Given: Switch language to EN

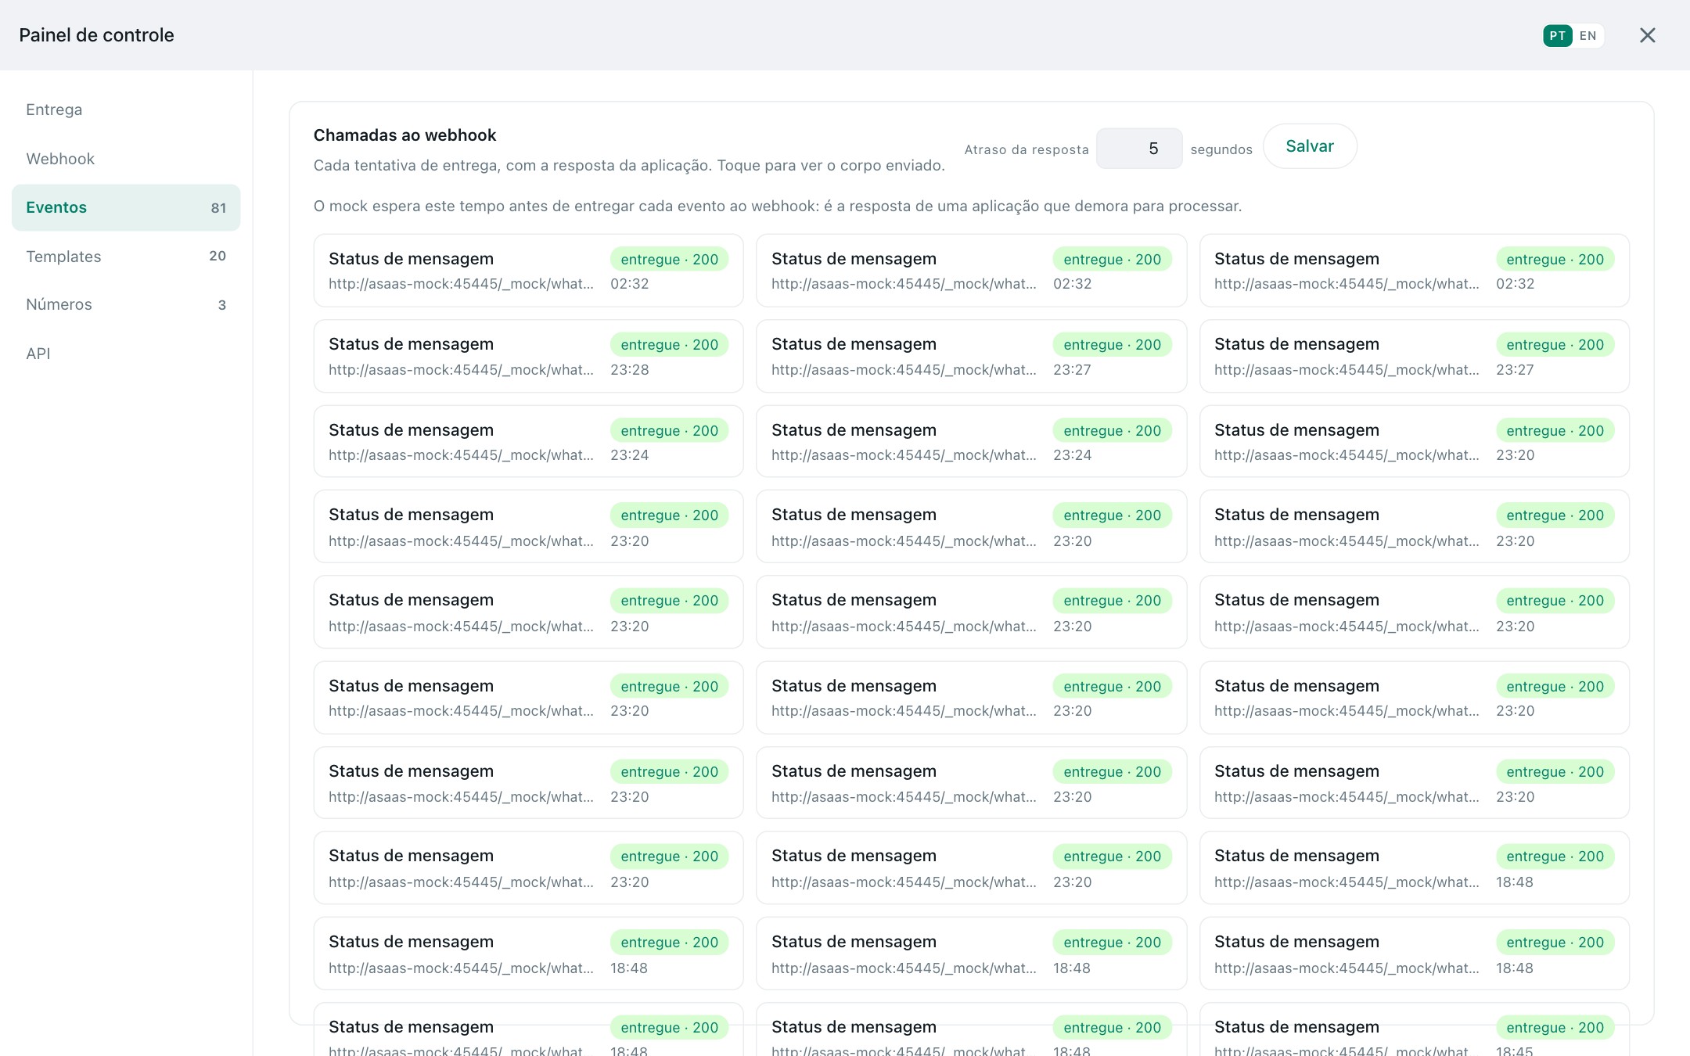Looking at the screenshot, I should (1588, 36).
